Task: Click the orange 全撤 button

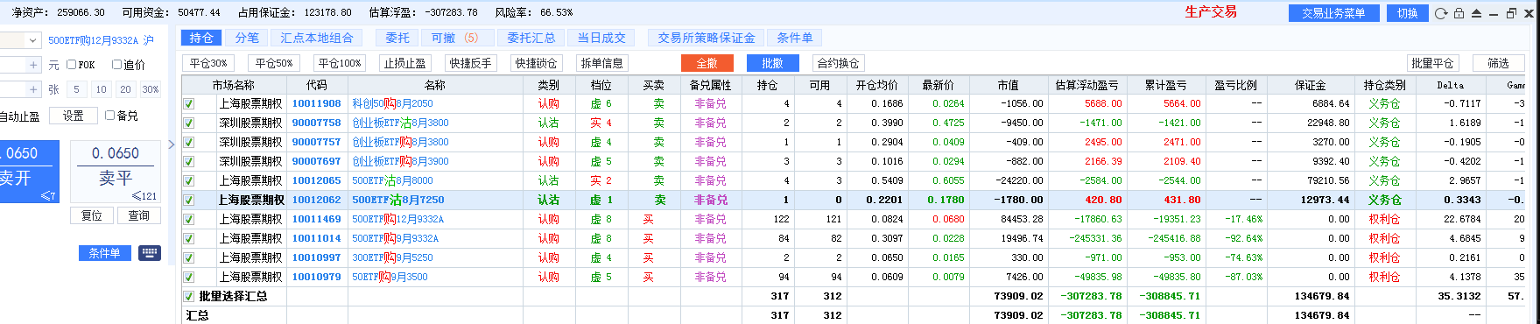Action: click(x=707, y=63)
